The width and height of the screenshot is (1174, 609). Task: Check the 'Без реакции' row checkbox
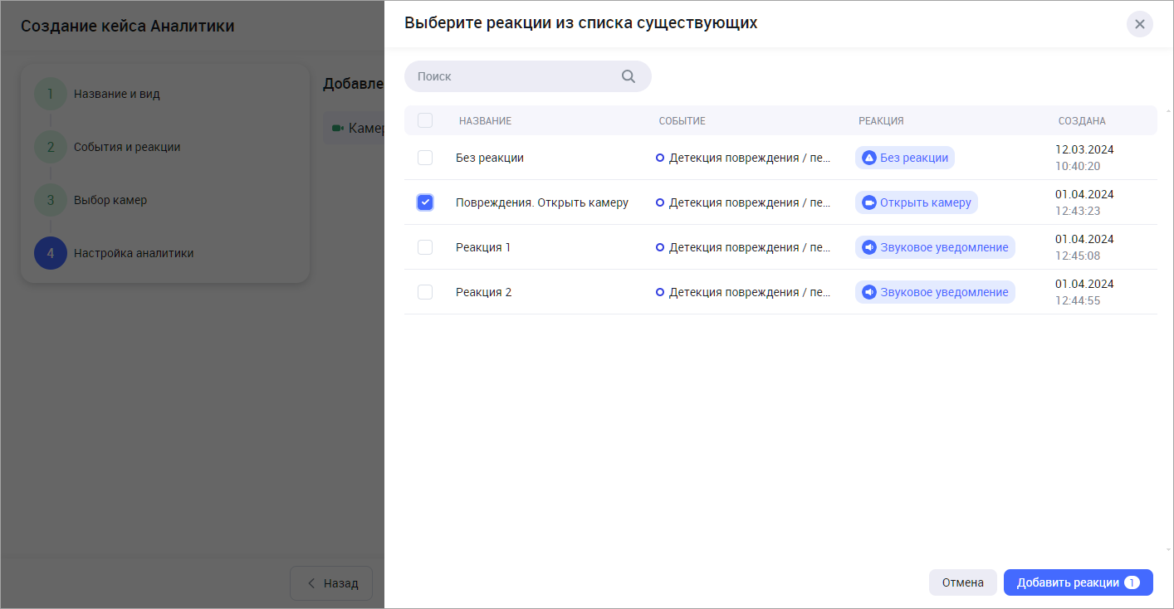pyautogui.click(x=425, y=158)
